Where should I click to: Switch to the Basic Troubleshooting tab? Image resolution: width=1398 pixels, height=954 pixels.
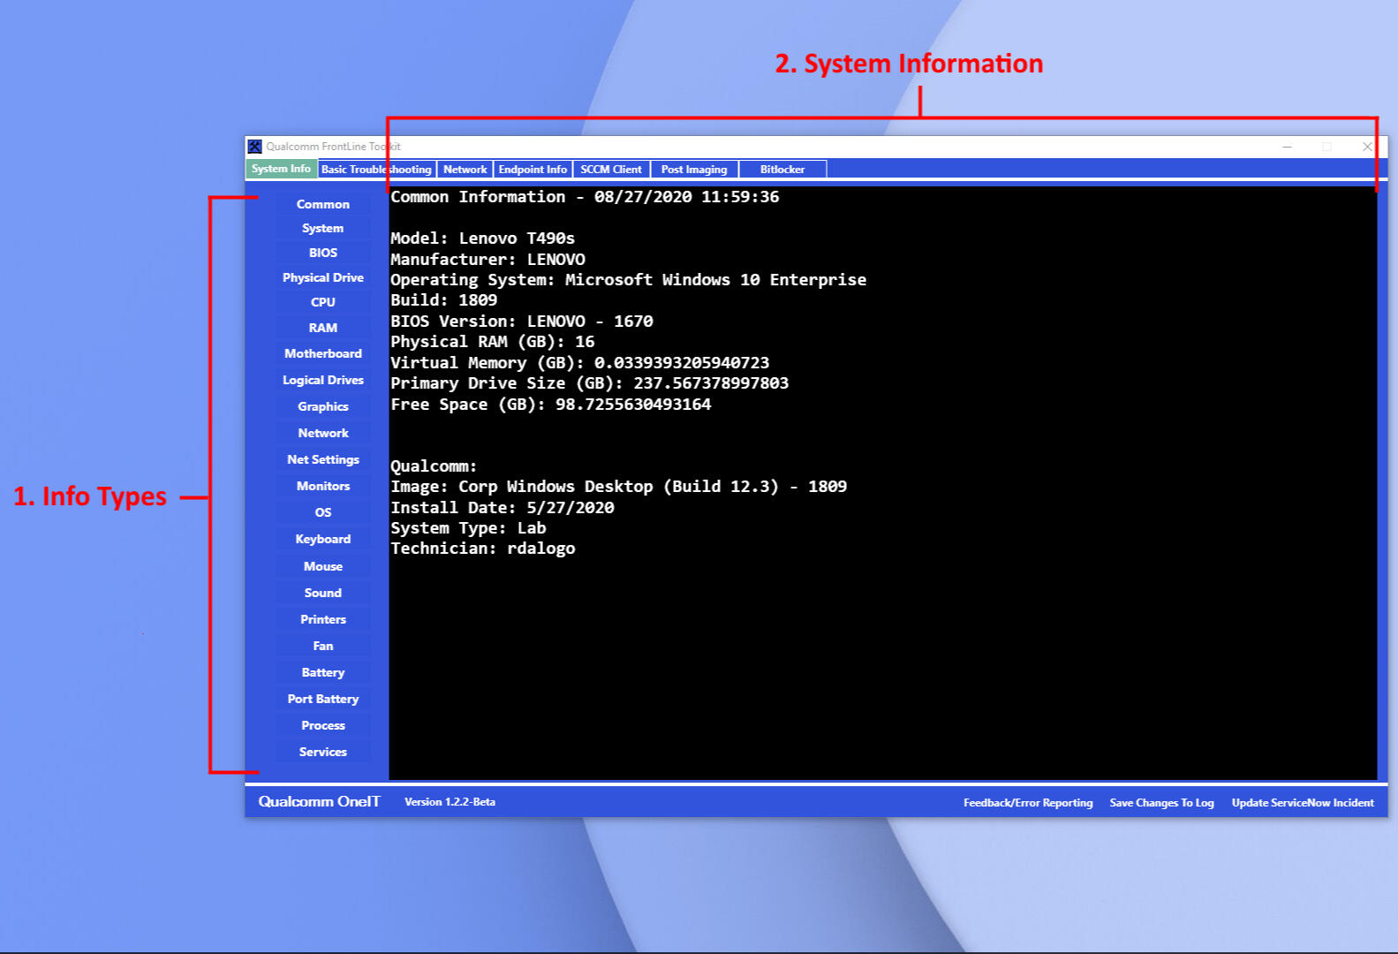coord(376,170)
